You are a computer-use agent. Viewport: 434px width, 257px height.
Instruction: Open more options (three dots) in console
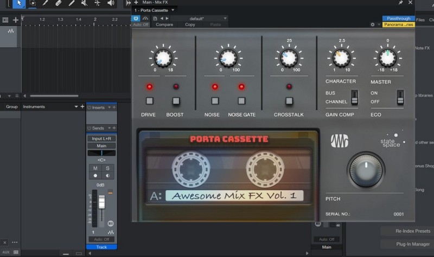pos(15,242)
